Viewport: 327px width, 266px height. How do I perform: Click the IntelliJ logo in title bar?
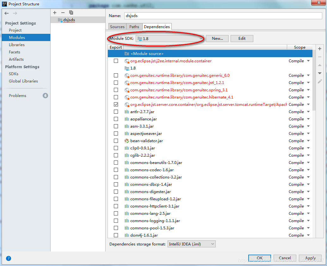4,4
